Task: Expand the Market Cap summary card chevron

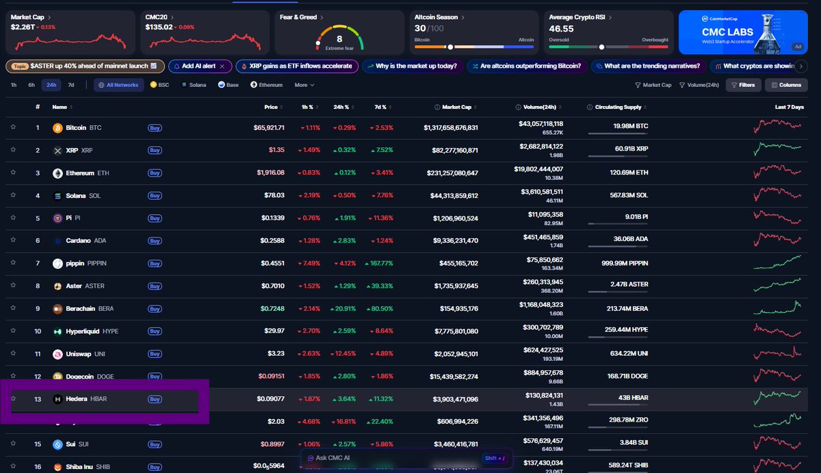Action: click(49, 17)
